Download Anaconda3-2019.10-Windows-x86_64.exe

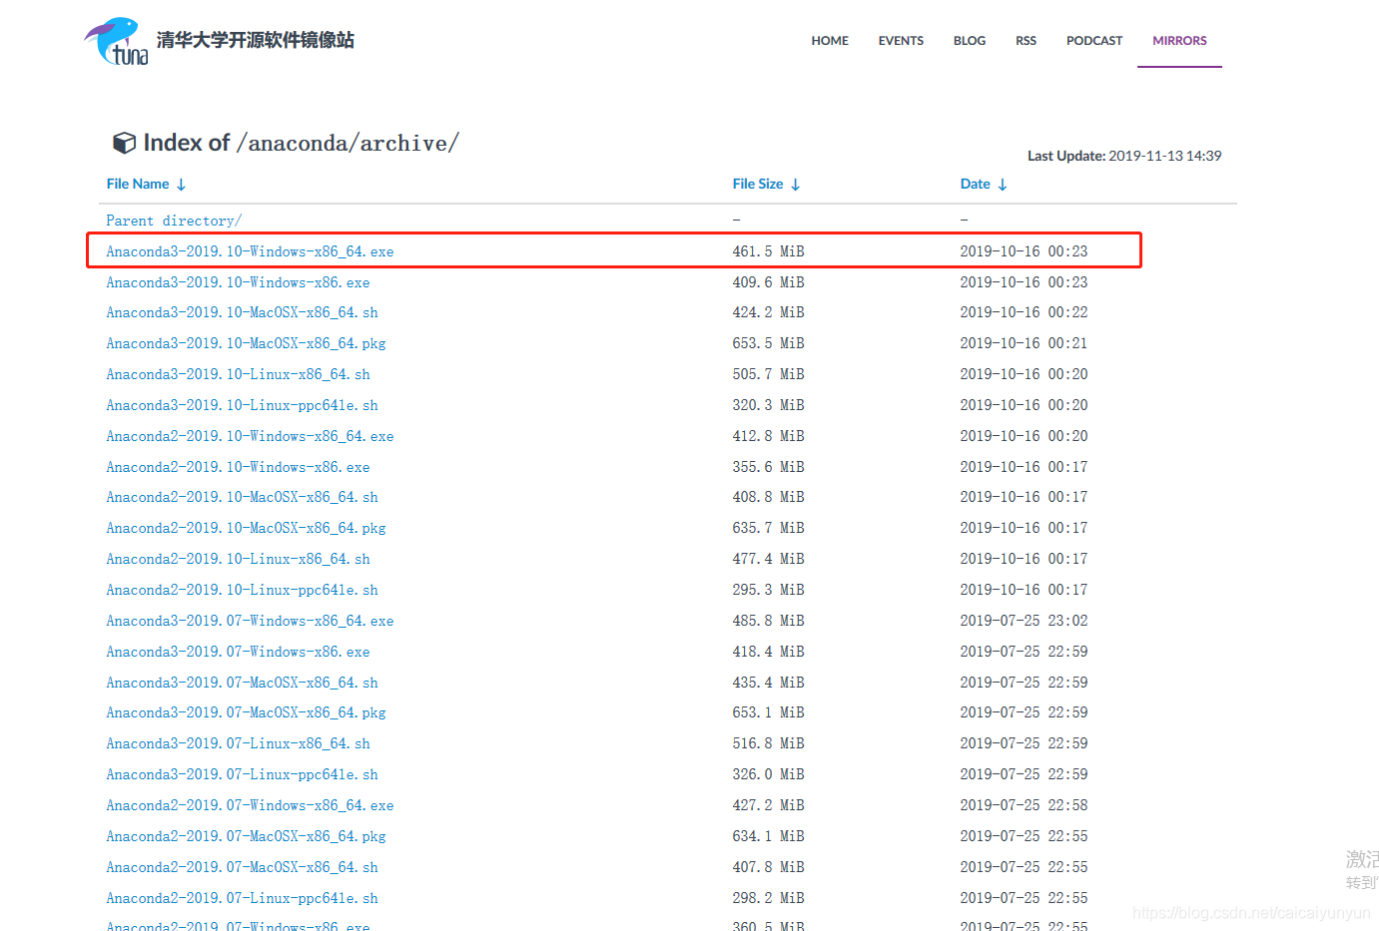point(250,251)
